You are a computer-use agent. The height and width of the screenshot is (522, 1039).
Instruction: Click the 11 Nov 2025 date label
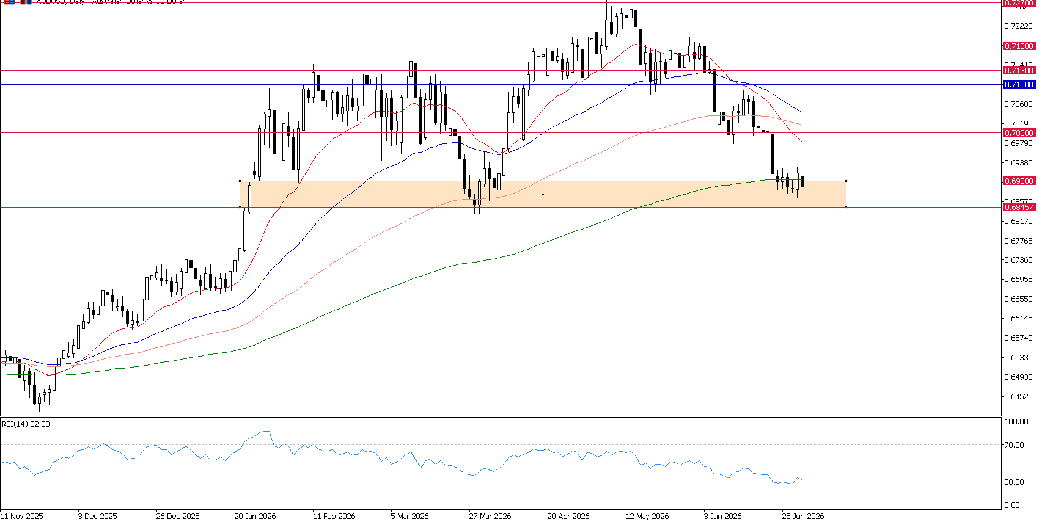point(22,516)
